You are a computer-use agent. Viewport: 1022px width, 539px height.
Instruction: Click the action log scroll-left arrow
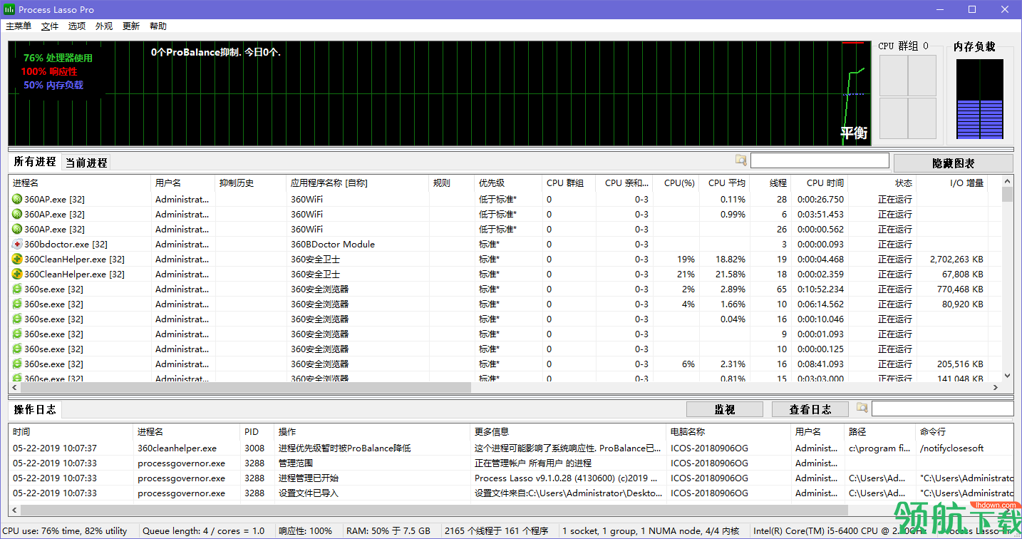click(x=14, y=510)
